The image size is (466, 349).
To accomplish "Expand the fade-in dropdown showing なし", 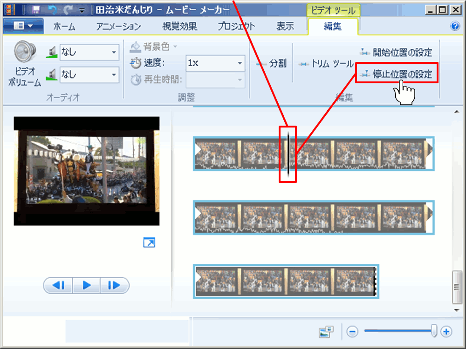I will (114, 53).
